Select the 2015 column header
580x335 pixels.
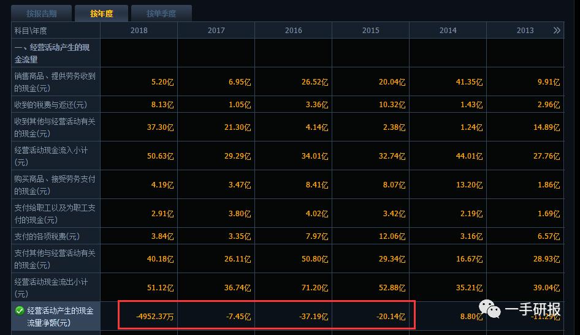371,30
